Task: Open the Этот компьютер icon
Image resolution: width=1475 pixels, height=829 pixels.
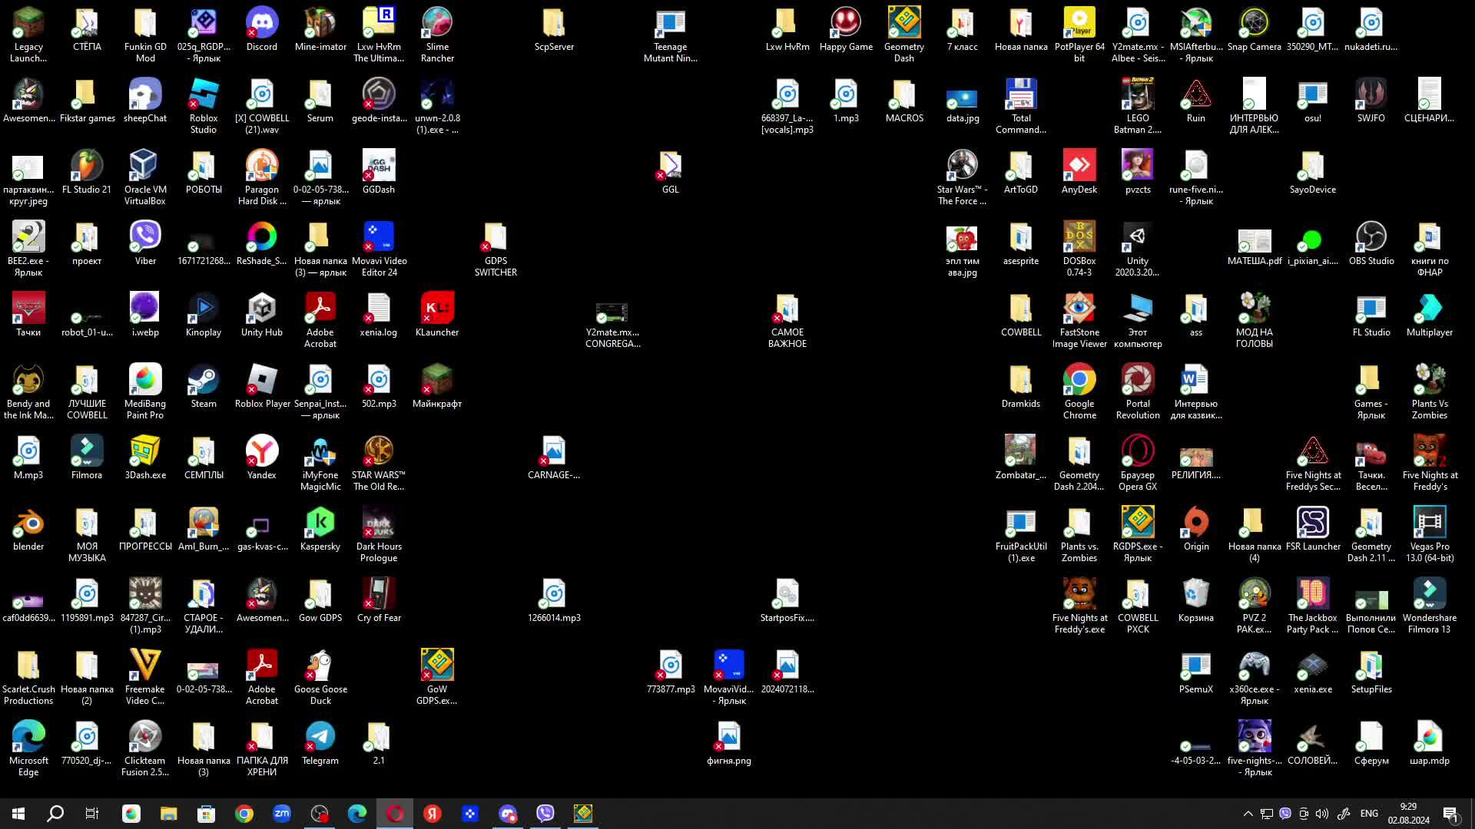Action: tap(1138, 320)
